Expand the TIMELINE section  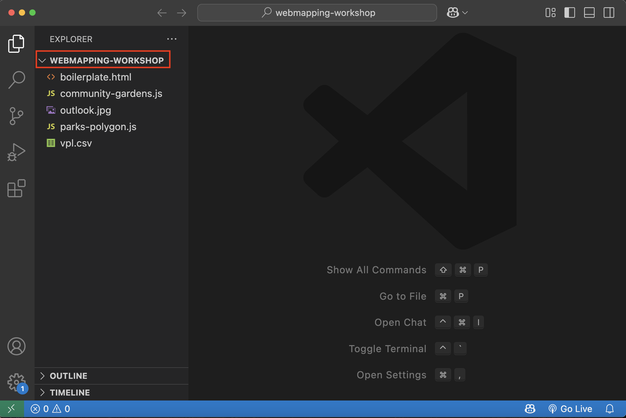click(x=112, y=392)
